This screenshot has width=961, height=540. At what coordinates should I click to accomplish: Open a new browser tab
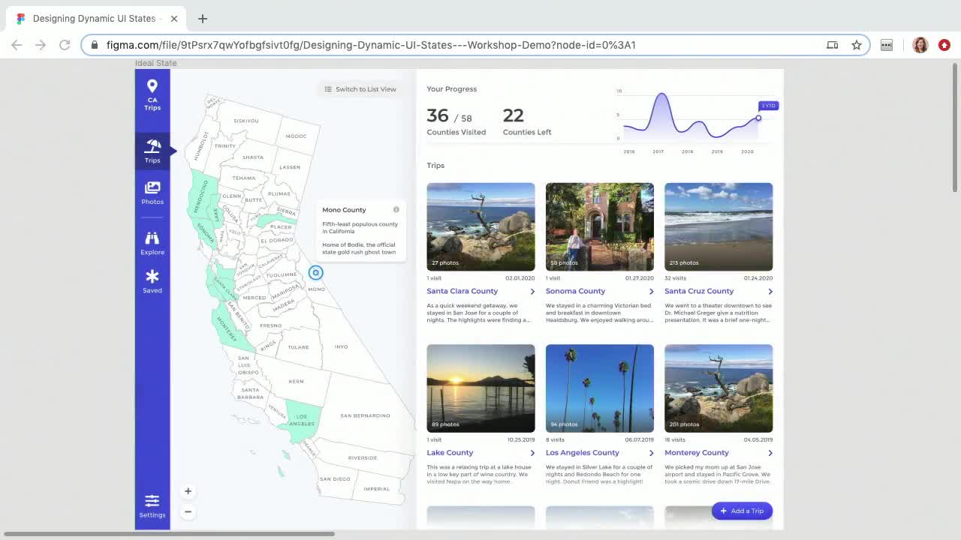(x=202, y=18)
